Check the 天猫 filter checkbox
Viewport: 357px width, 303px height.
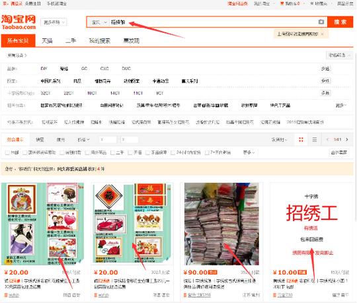[x=130, y=152]
